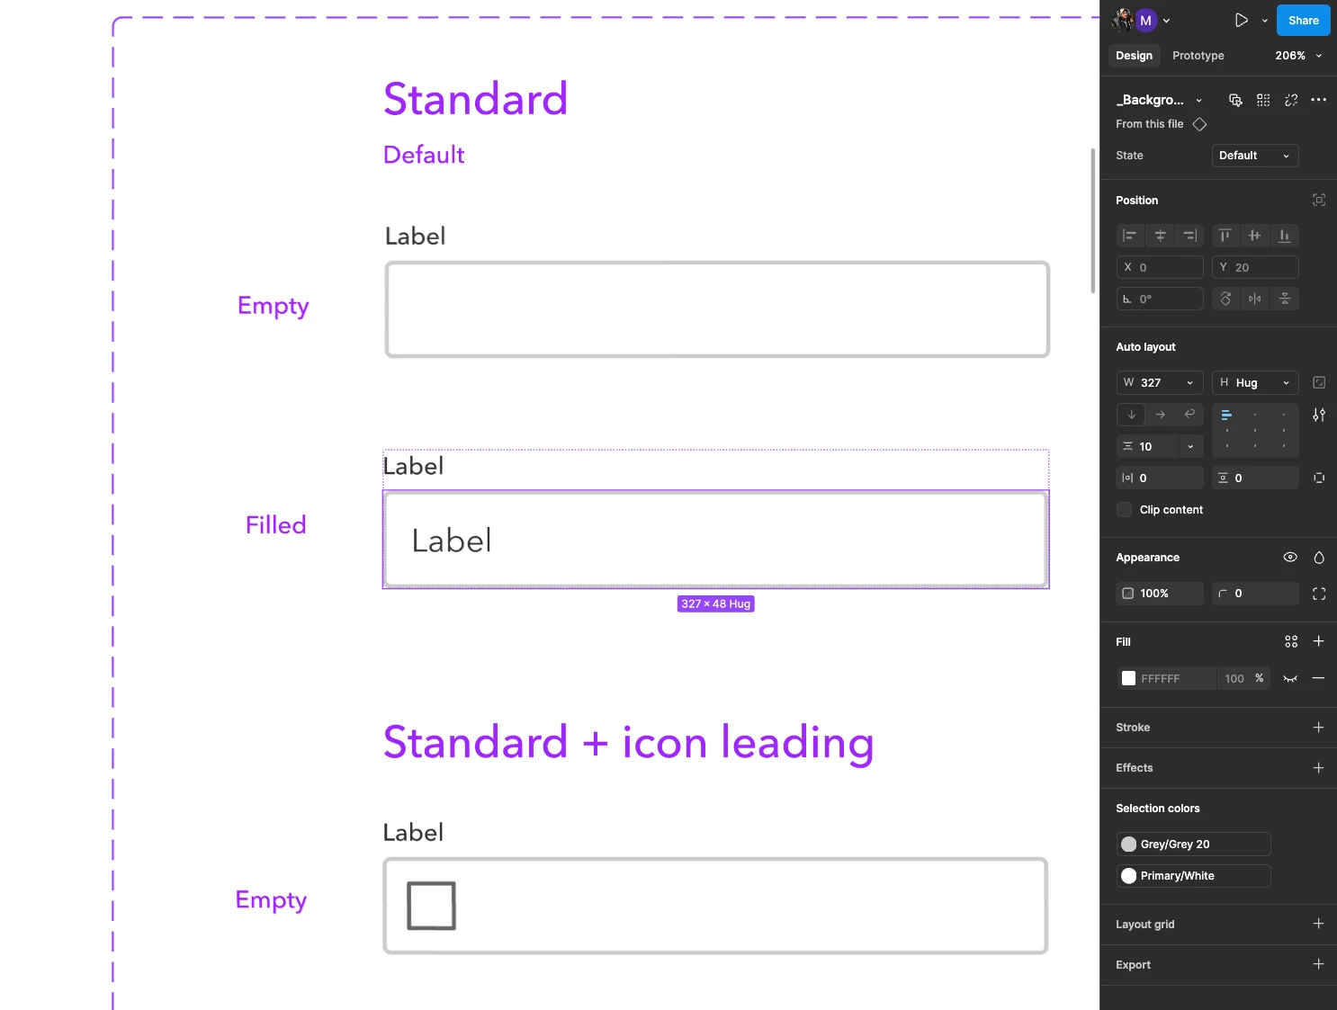1337x1010 pixels.
Task: Set auto layout direction to vertical
Action: (1131, 415)
